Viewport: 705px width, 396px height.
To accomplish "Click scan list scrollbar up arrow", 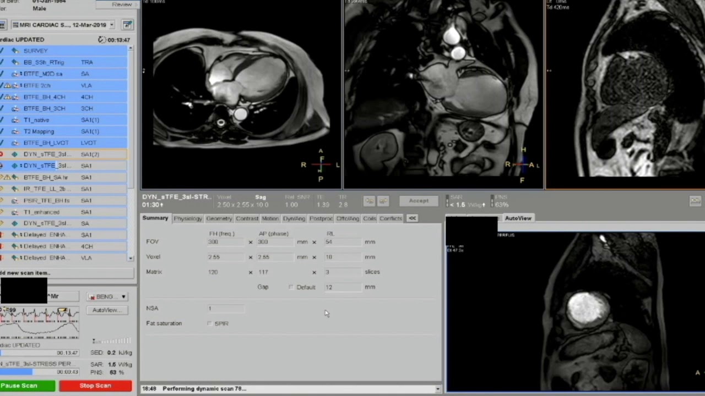I will pyautogui.click(x=131, y=48).
